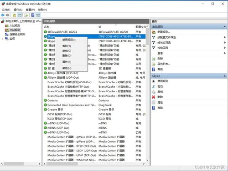Expand the 监视 tree node arrow
The width and height of the screenshot is (228, 171).
[x=2, y=39]
